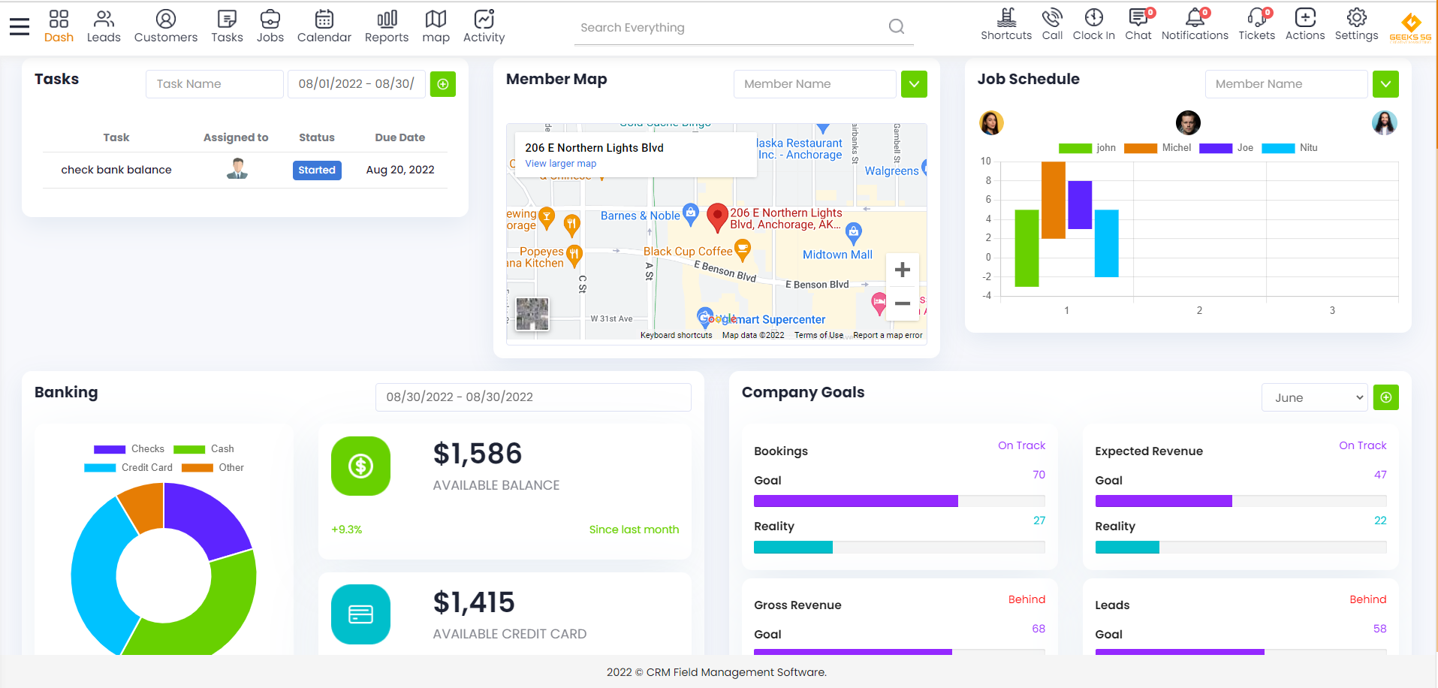Open the Job Schedule member dropdown
1438x688 pixels.
(x=1385, y=83)
